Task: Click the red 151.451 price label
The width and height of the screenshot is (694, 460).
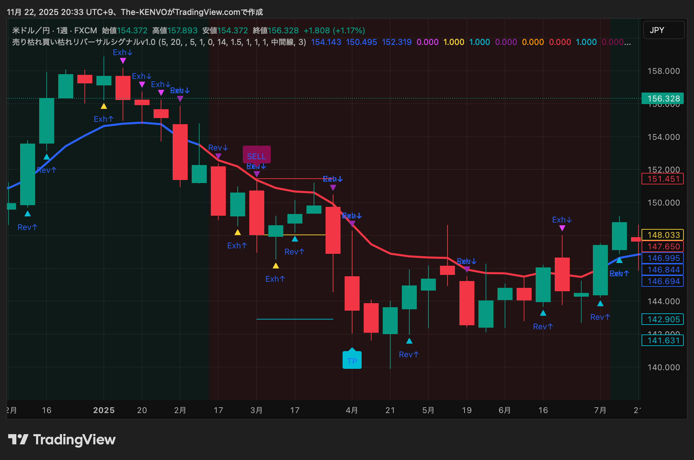Action: 663,179
